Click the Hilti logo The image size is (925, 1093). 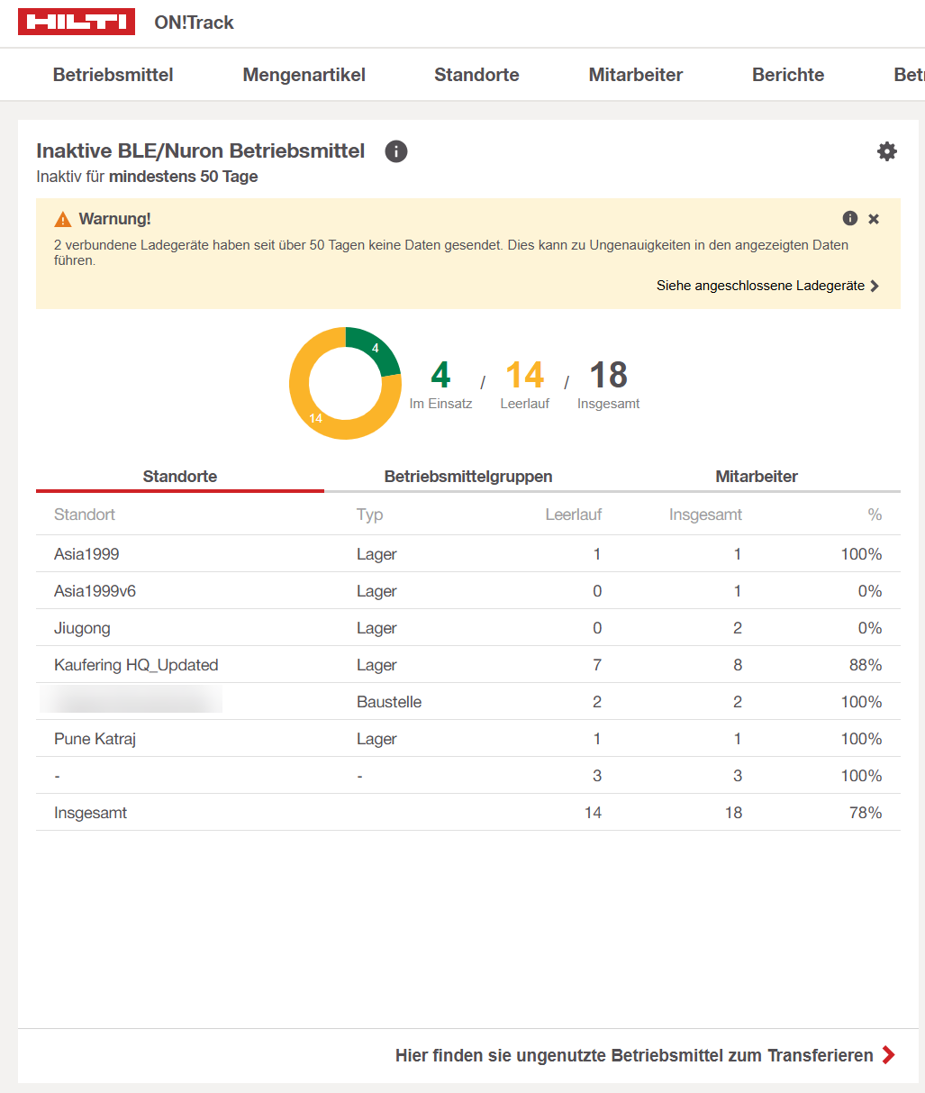coord(77,23)
